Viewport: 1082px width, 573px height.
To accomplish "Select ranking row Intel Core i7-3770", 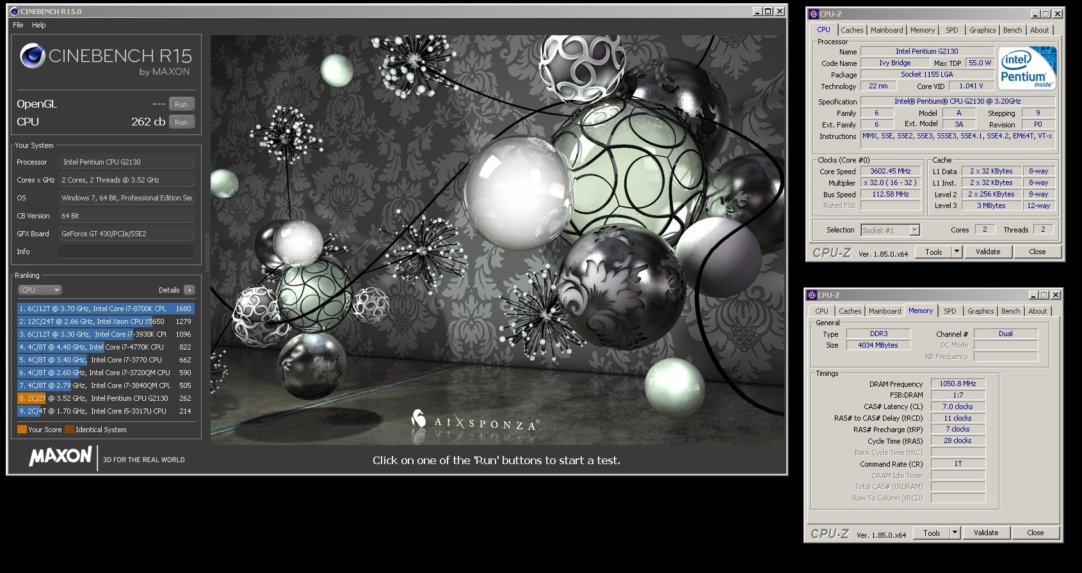I will (x=106, y=360).
